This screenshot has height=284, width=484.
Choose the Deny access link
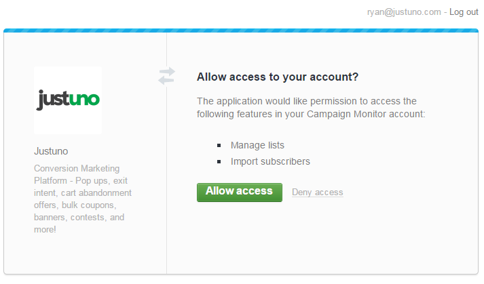317,192
